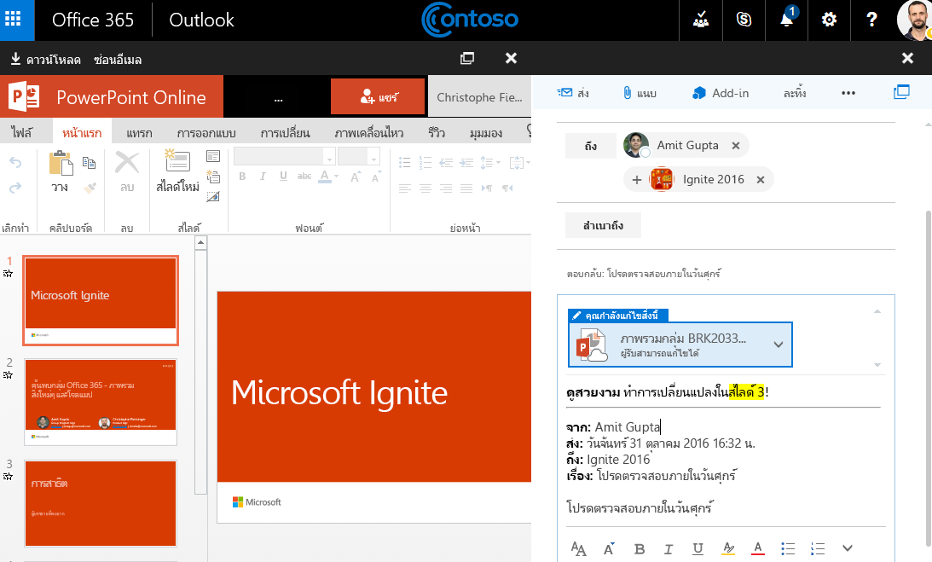932x562 pixels.
Task: Open the help question mark icon
Action: pyautogui.click(x=871, y=20)
